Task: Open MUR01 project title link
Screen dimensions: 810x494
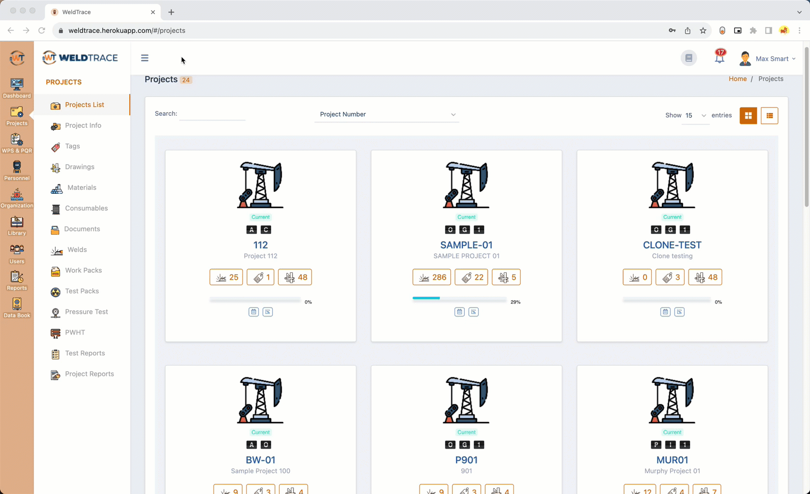Action: point(672,460)
